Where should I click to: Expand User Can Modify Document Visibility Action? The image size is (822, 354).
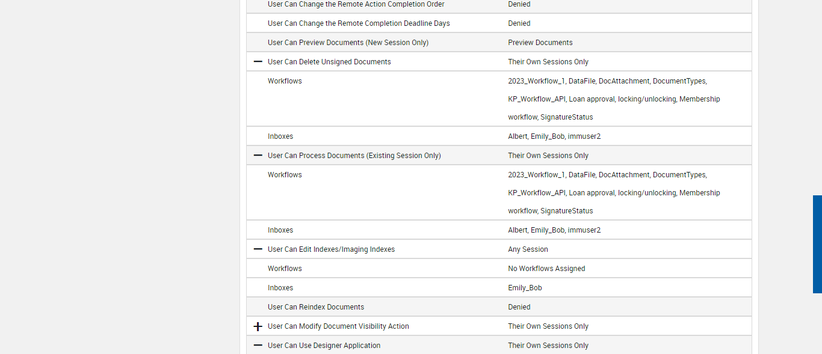pyautogui.click(x=258, y=326)
